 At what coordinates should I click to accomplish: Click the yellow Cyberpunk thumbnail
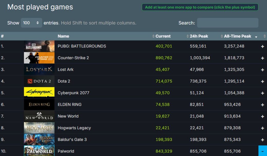pyautogui.click(x=39, y=93)
